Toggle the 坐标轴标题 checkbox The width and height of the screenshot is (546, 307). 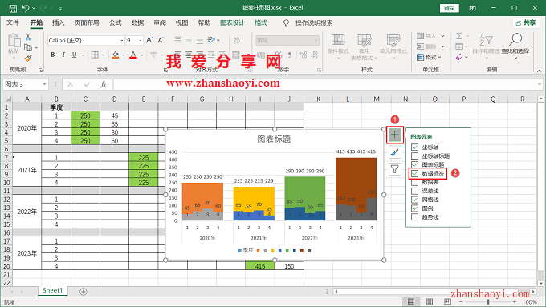coord(414,156)
